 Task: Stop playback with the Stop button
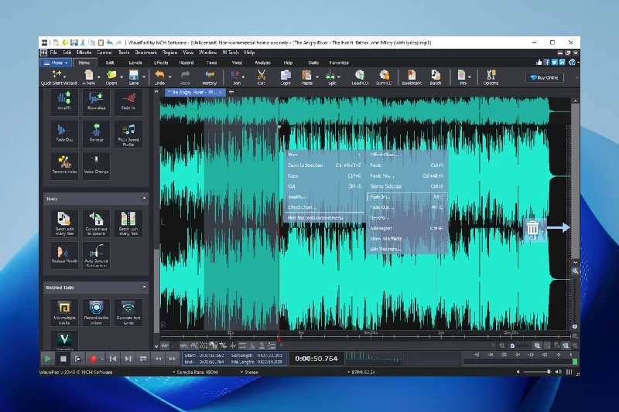coord(63,359)
